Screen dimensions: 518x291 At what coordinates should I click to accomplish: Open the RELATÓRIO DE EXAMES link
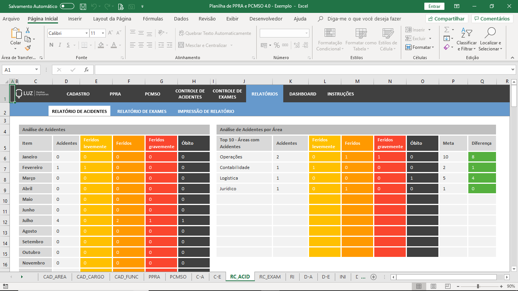[x=142, y=111]
